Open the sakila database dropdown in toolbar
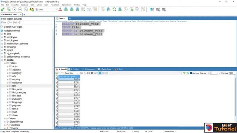 click(46, 10)
